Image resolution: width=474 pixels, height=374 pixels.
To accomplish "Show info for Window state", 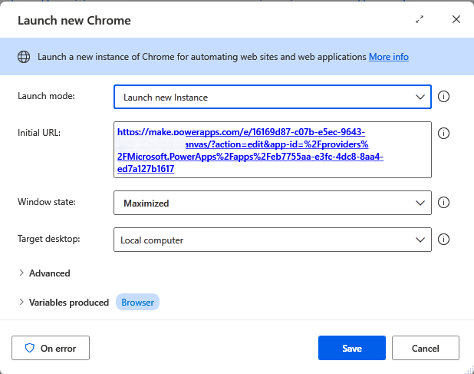I will [x=443, y=203].
